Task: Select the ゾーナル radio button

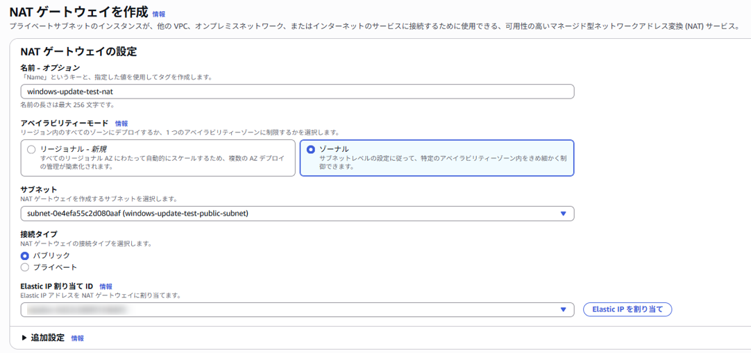Action: 310,149
